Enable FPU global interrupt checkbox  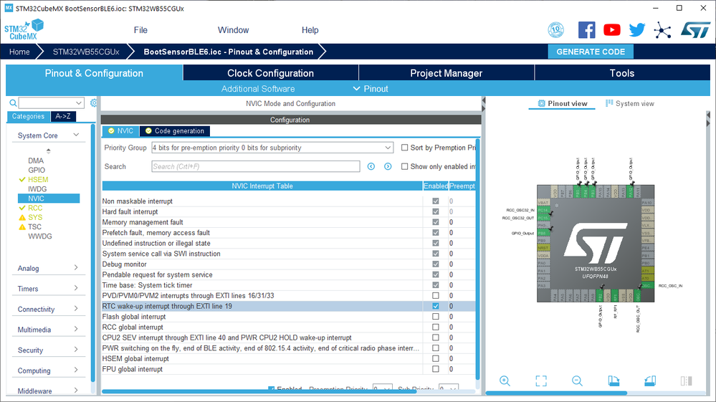(x=436, y=369)
